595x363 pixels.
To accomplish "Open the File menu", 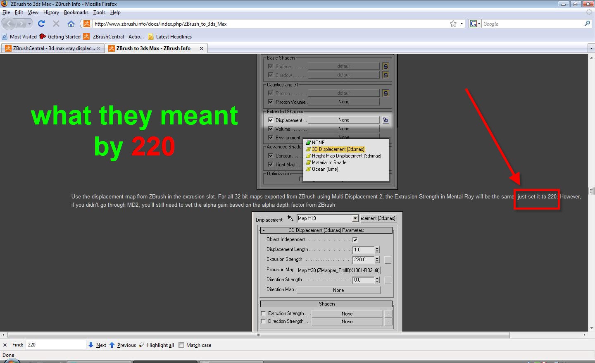I will [6, 12].
